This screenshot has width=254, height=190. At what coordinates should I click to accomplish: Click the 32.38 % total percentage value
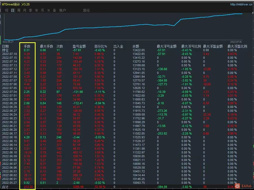click(x=100, y=187)
